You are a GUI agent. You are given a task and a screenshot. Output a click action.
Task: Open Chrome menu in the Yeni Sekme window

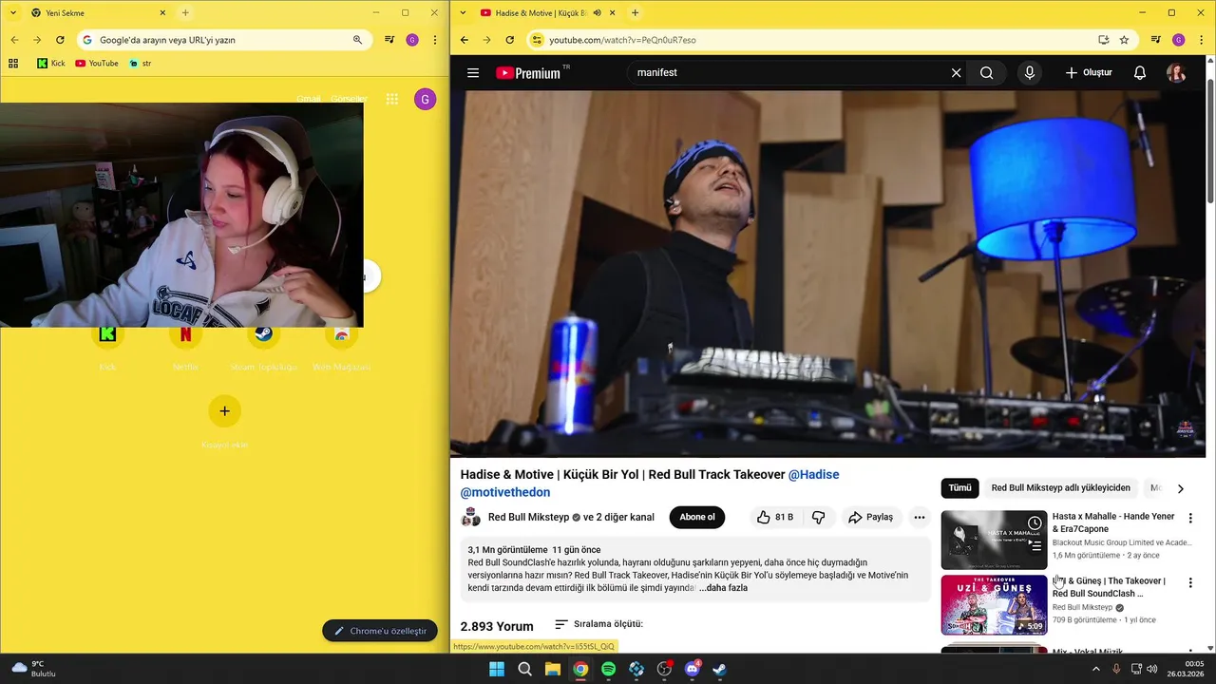(x=434, y=40)
